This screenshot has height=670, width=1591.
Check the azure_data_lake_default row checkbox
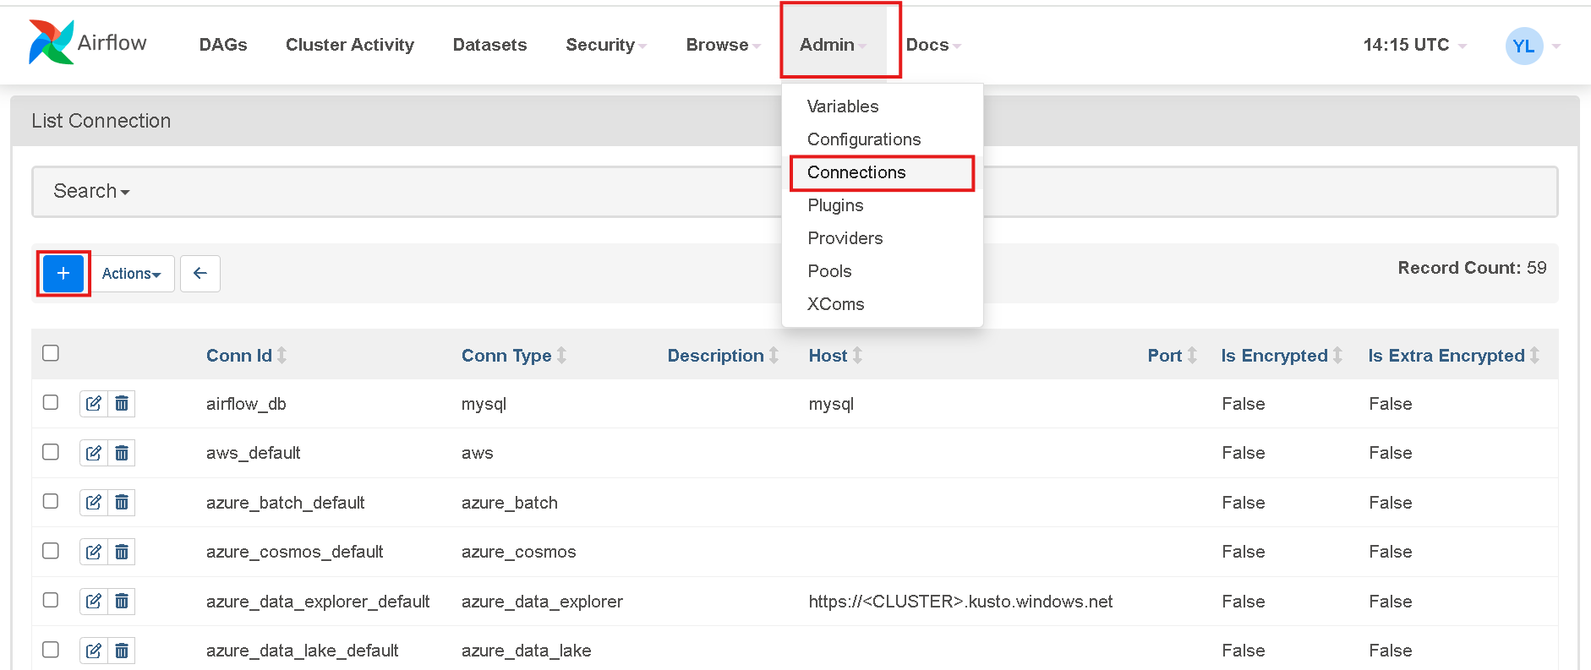click(51, 650)
